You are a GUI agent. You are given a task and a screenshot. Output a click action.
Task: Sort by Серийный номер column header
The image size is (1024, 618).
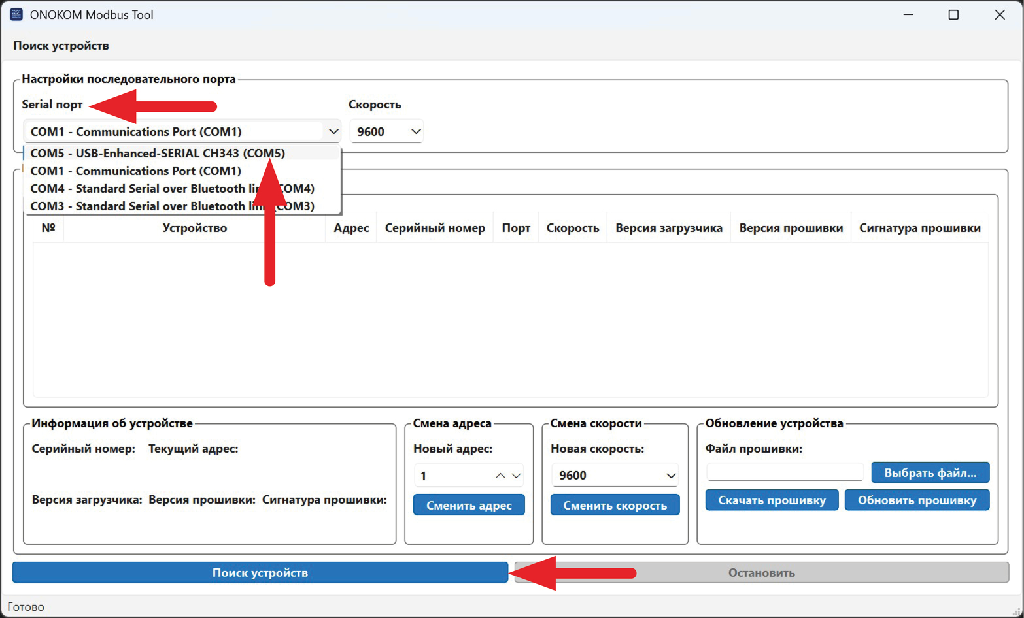(x=435, y=228)
